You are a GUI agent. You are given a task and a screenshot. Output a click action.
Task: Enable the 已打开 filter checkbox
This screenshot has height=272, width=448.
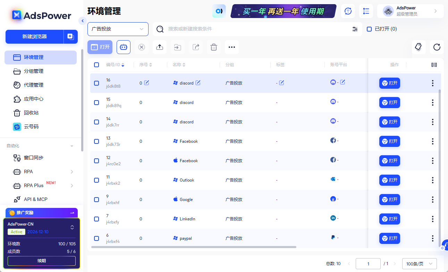coord(369,29)
